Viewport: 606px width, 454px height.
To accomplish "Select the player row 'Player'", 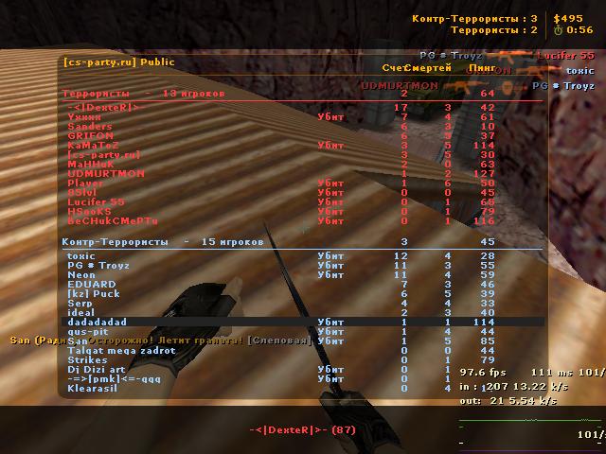I will (x=303, y=183).
